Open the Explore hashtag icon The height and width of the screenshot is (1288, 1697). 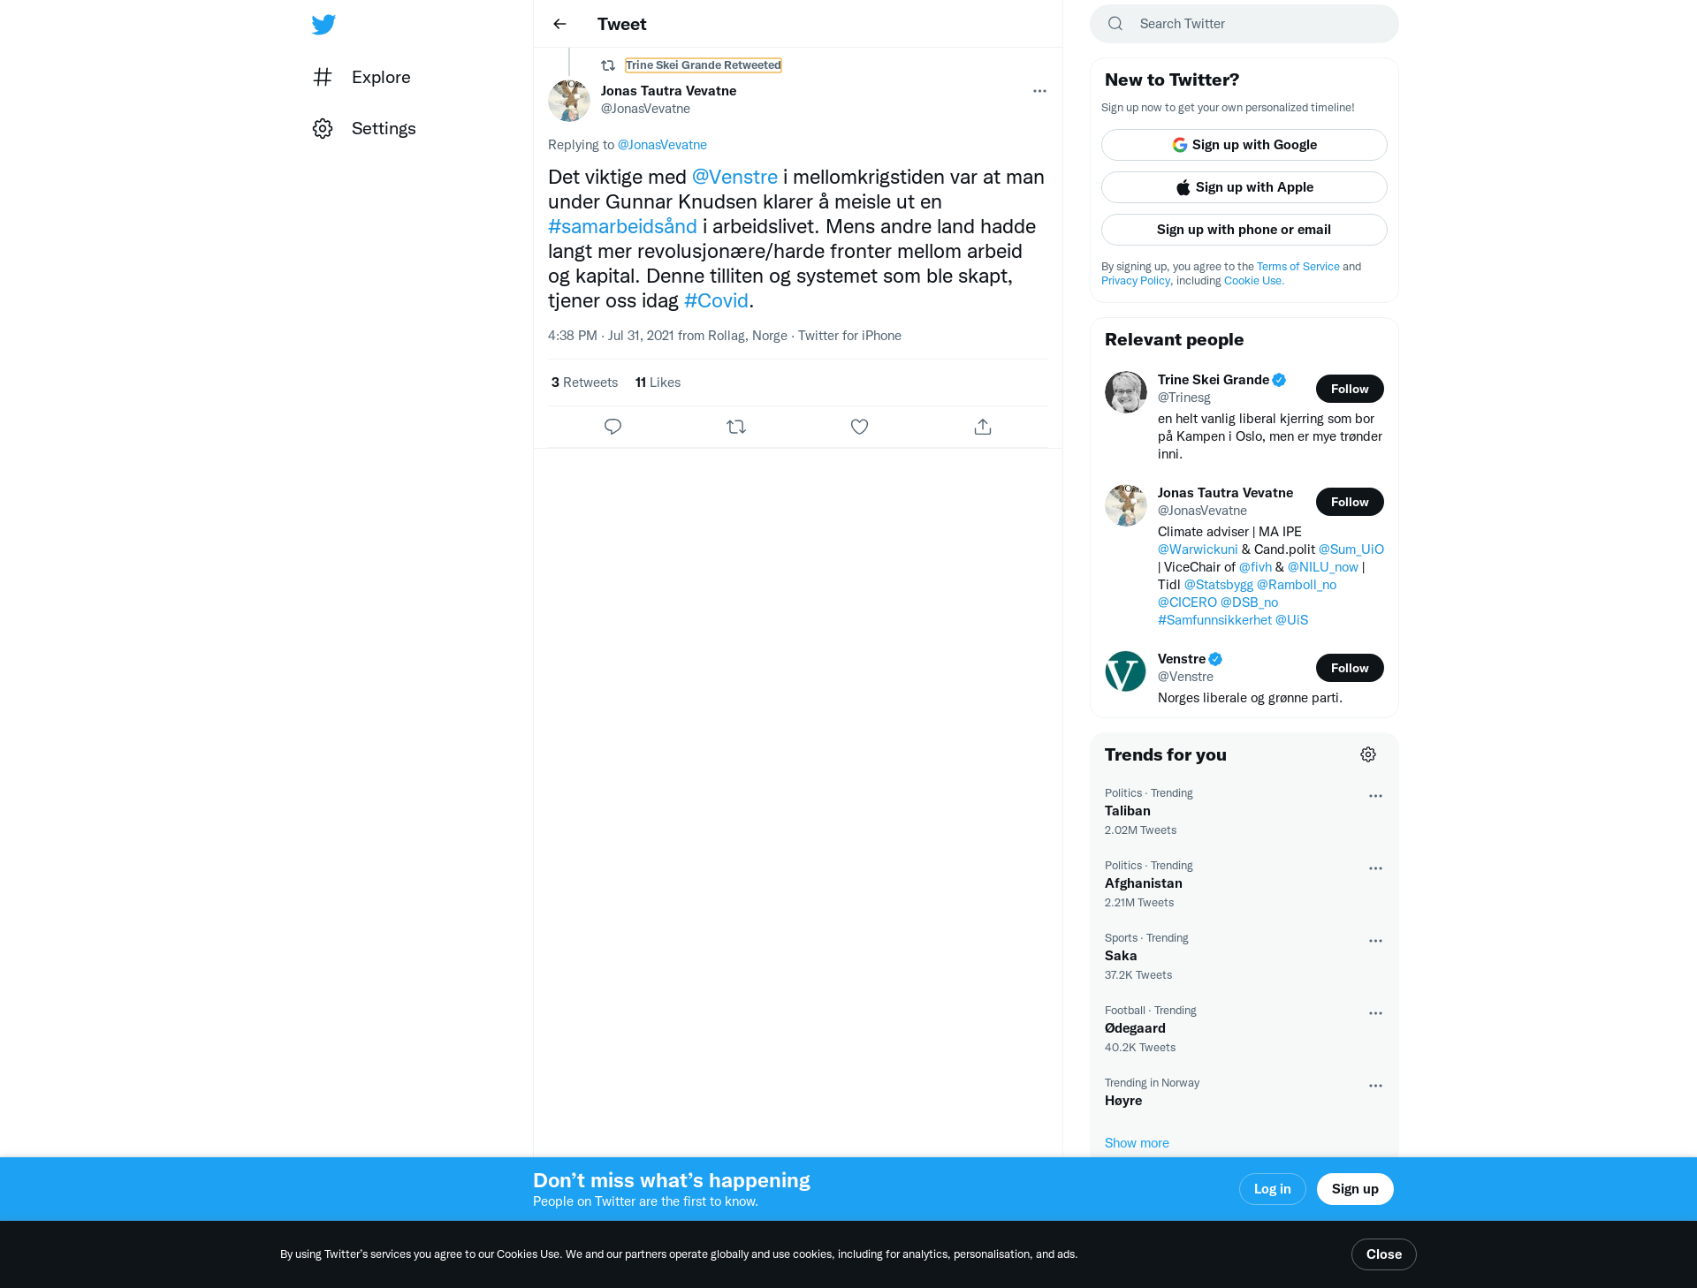coord(323,77)
